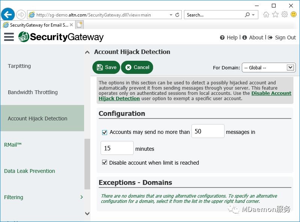Open the hamburger navigation menu

[9, 37]
